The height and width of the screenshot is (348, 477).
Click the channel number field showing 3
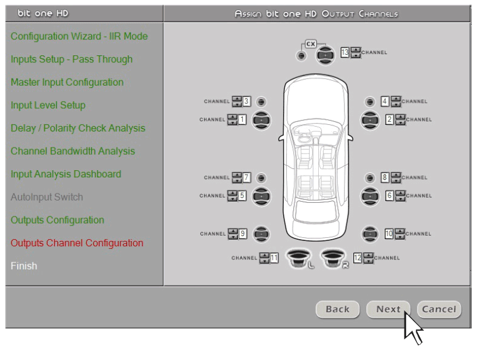coord(246,101)
